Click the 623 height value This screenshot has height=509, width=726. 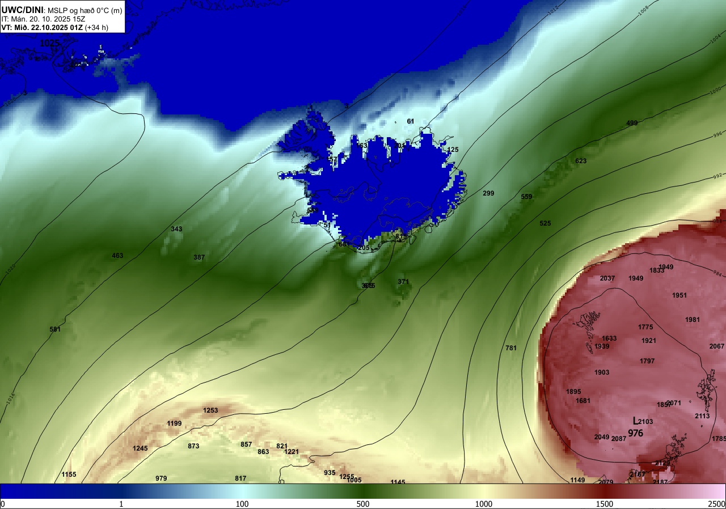(x=581, y=161)
